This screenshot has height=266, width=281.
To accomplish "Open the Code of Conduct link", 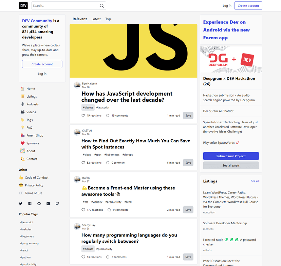I will coord(37,178).
